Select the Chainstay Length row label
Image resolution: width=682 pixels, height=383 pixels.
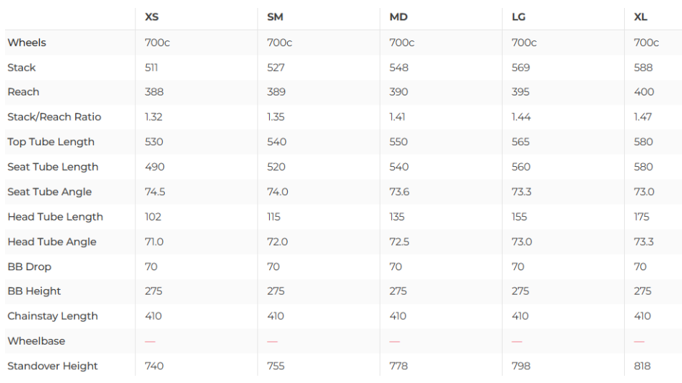pos(52,317)
